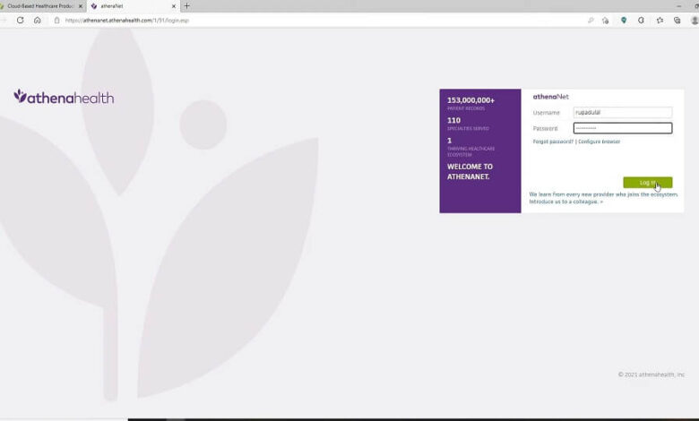The width and height of the screenshot is (699, 421).
Task: Open the Configure browser link
Action: pos(600,142)
